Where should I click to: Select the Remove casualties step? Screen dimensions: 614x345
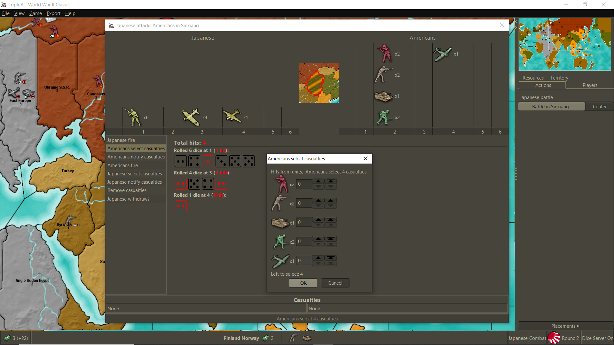click(136, 190)
